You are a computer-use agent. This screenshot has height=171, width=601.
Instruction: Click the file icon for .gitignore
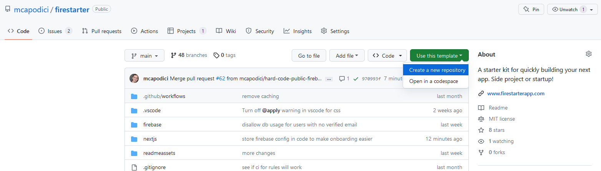(134, 167)
